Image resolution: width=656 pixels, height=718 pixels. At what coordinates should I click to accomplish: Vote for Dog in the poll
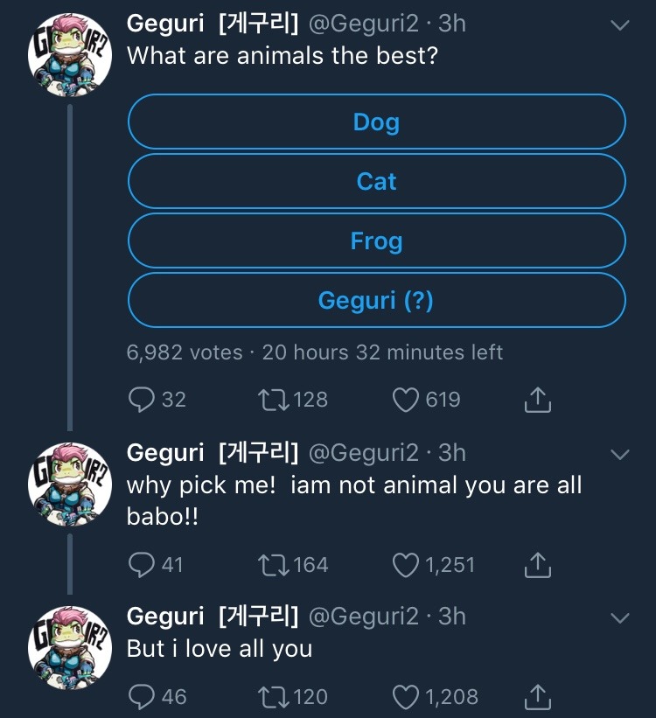(x=376, y=122)
